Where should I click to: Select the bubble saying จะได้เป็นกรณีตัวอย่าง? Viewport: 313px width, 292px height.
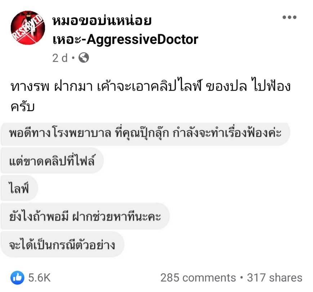coord(62,245)
